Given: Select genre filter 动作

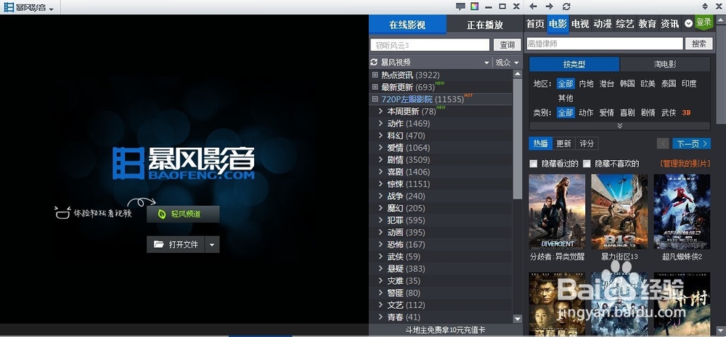Looking at the screenshot, I should pos(586,112).
